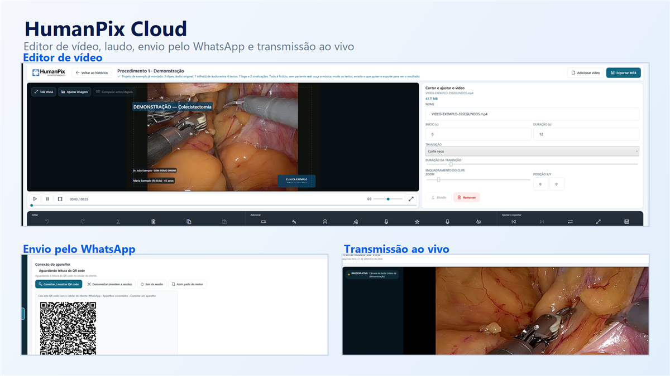Viewport: 670px width, 376px height.
Task: Click the starred microphone icon in the Adicionar toolbar
Action: pos(356,222)
